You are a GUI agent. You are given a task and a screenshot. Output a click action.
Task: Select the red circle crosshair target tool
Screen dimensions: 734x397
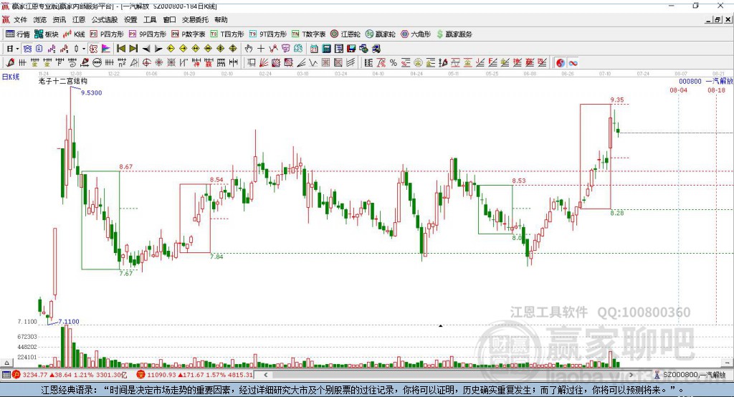click(x=146, y=62)
